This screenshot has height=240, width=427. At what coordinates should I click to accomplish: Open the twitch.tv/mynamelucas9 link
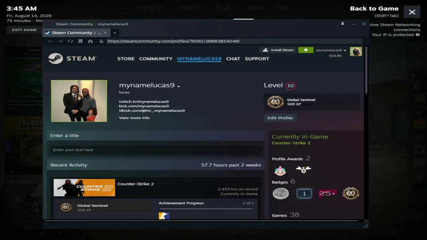click(144, 101)
